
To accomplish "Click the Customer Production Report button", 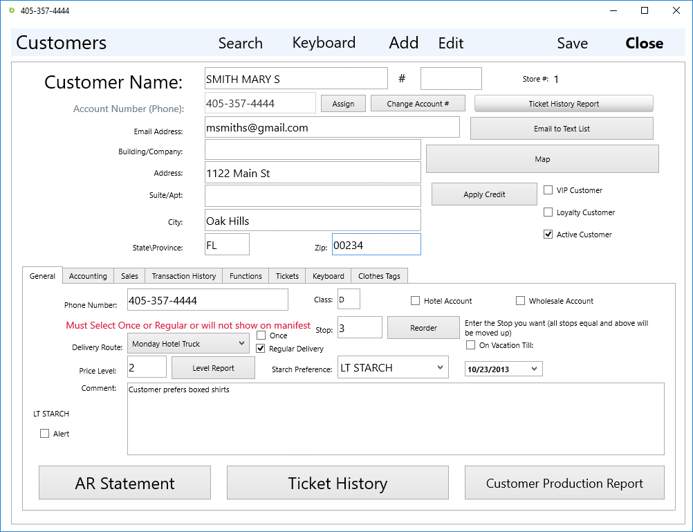I will point(564,483).
